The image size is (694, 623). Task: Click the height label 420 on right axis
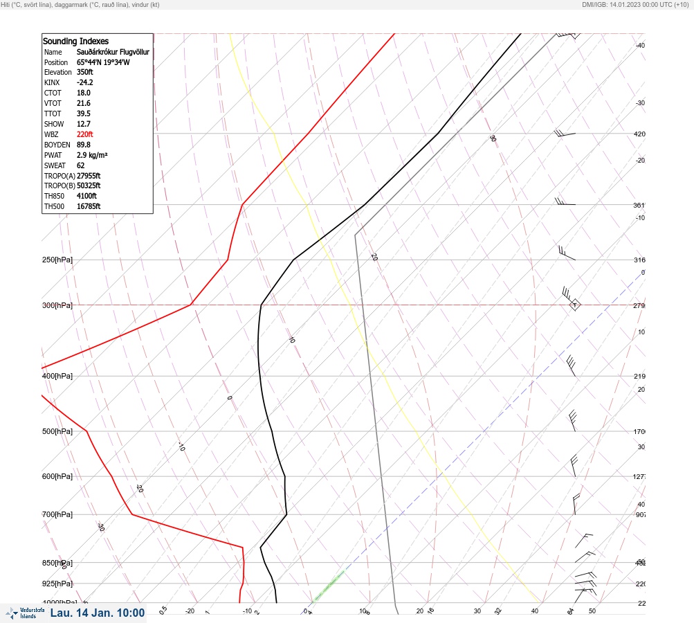pos(639,134)
